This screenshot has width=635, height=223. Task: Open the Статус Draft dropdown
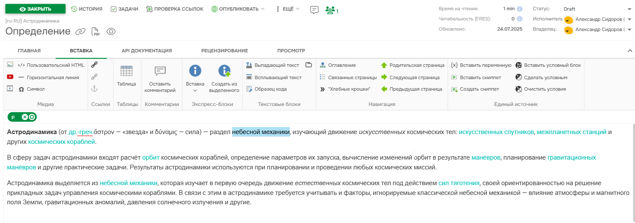coord(597,9)
